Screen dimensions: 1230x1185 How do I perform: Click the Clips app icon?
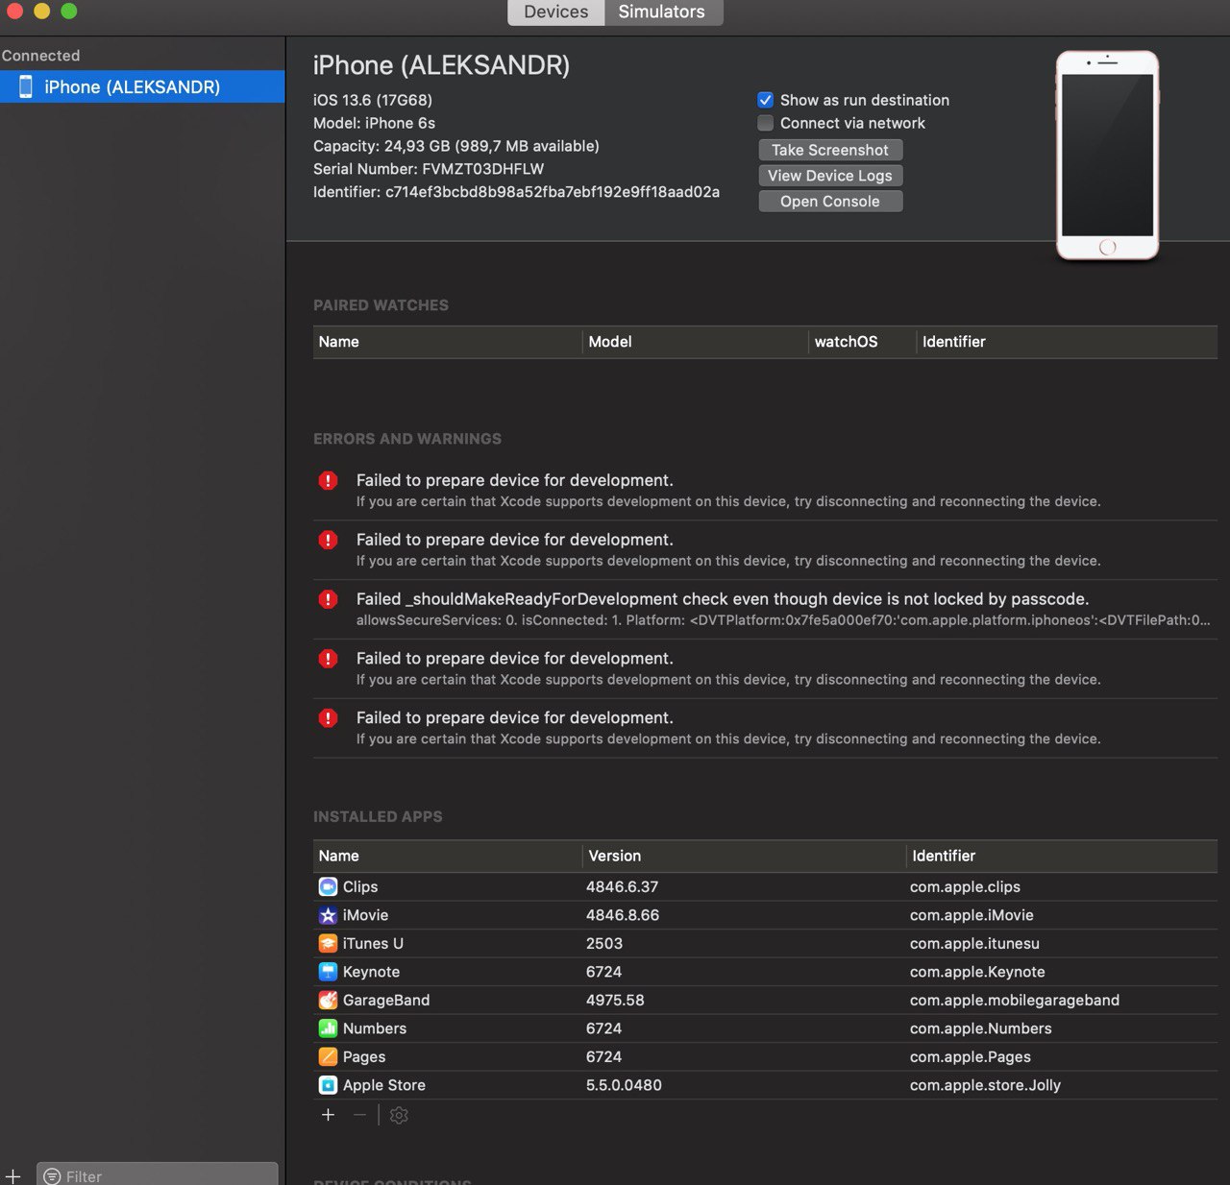pyautogui.click(x=328, y=886)
